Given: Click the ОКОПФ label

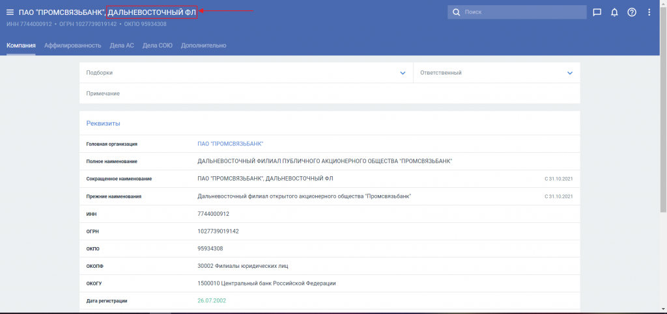Looking at the screenshot, I should [x=95, y=266].
